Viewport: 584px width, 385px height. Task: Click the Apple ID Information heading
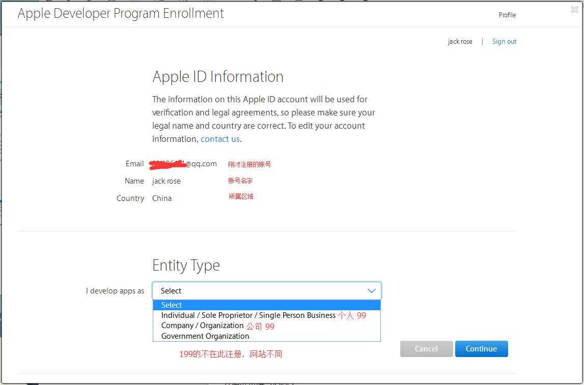[218, 77]
